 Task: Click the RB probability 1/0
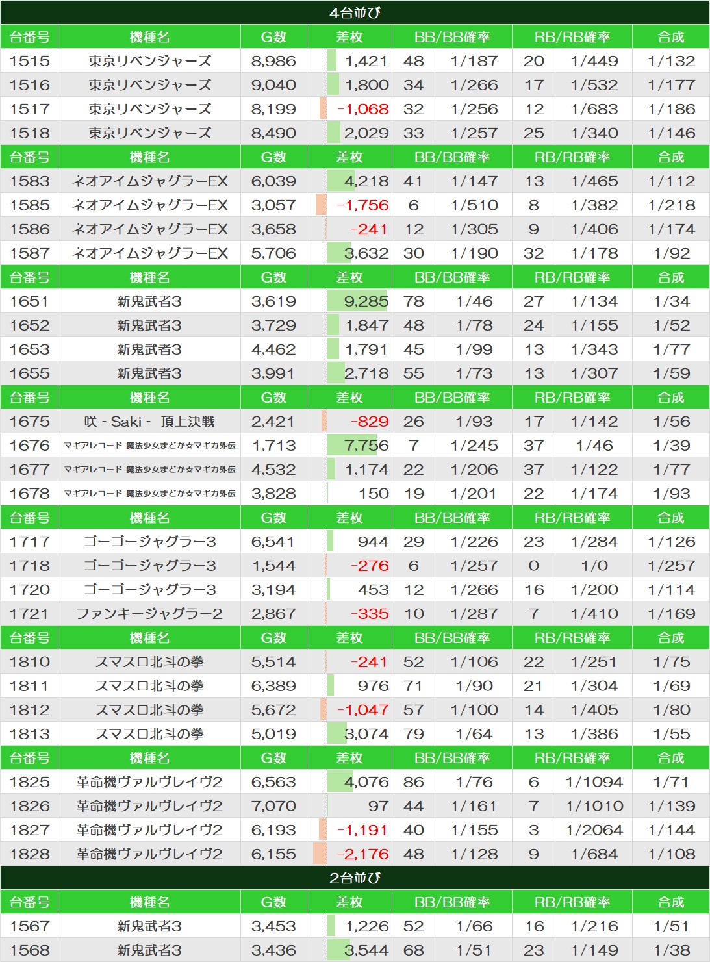(594, 566)
